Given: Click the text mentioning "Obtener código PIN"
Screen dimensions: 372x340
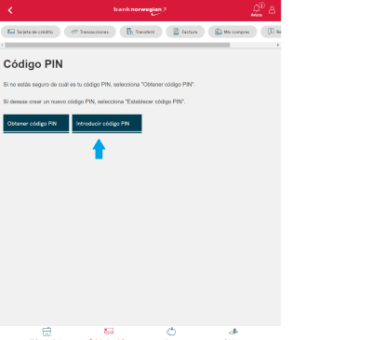Looking at the screenshot, I should pos(100,85).
